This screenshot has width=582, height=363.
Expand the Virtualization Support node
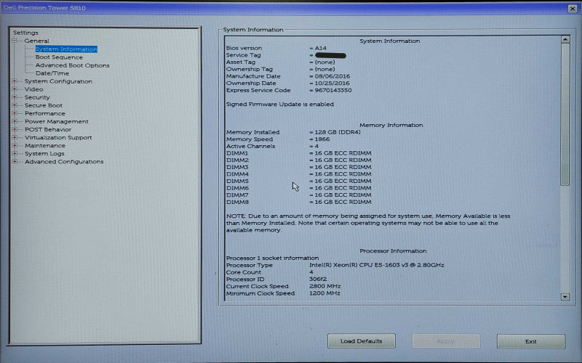pos(15,137)
